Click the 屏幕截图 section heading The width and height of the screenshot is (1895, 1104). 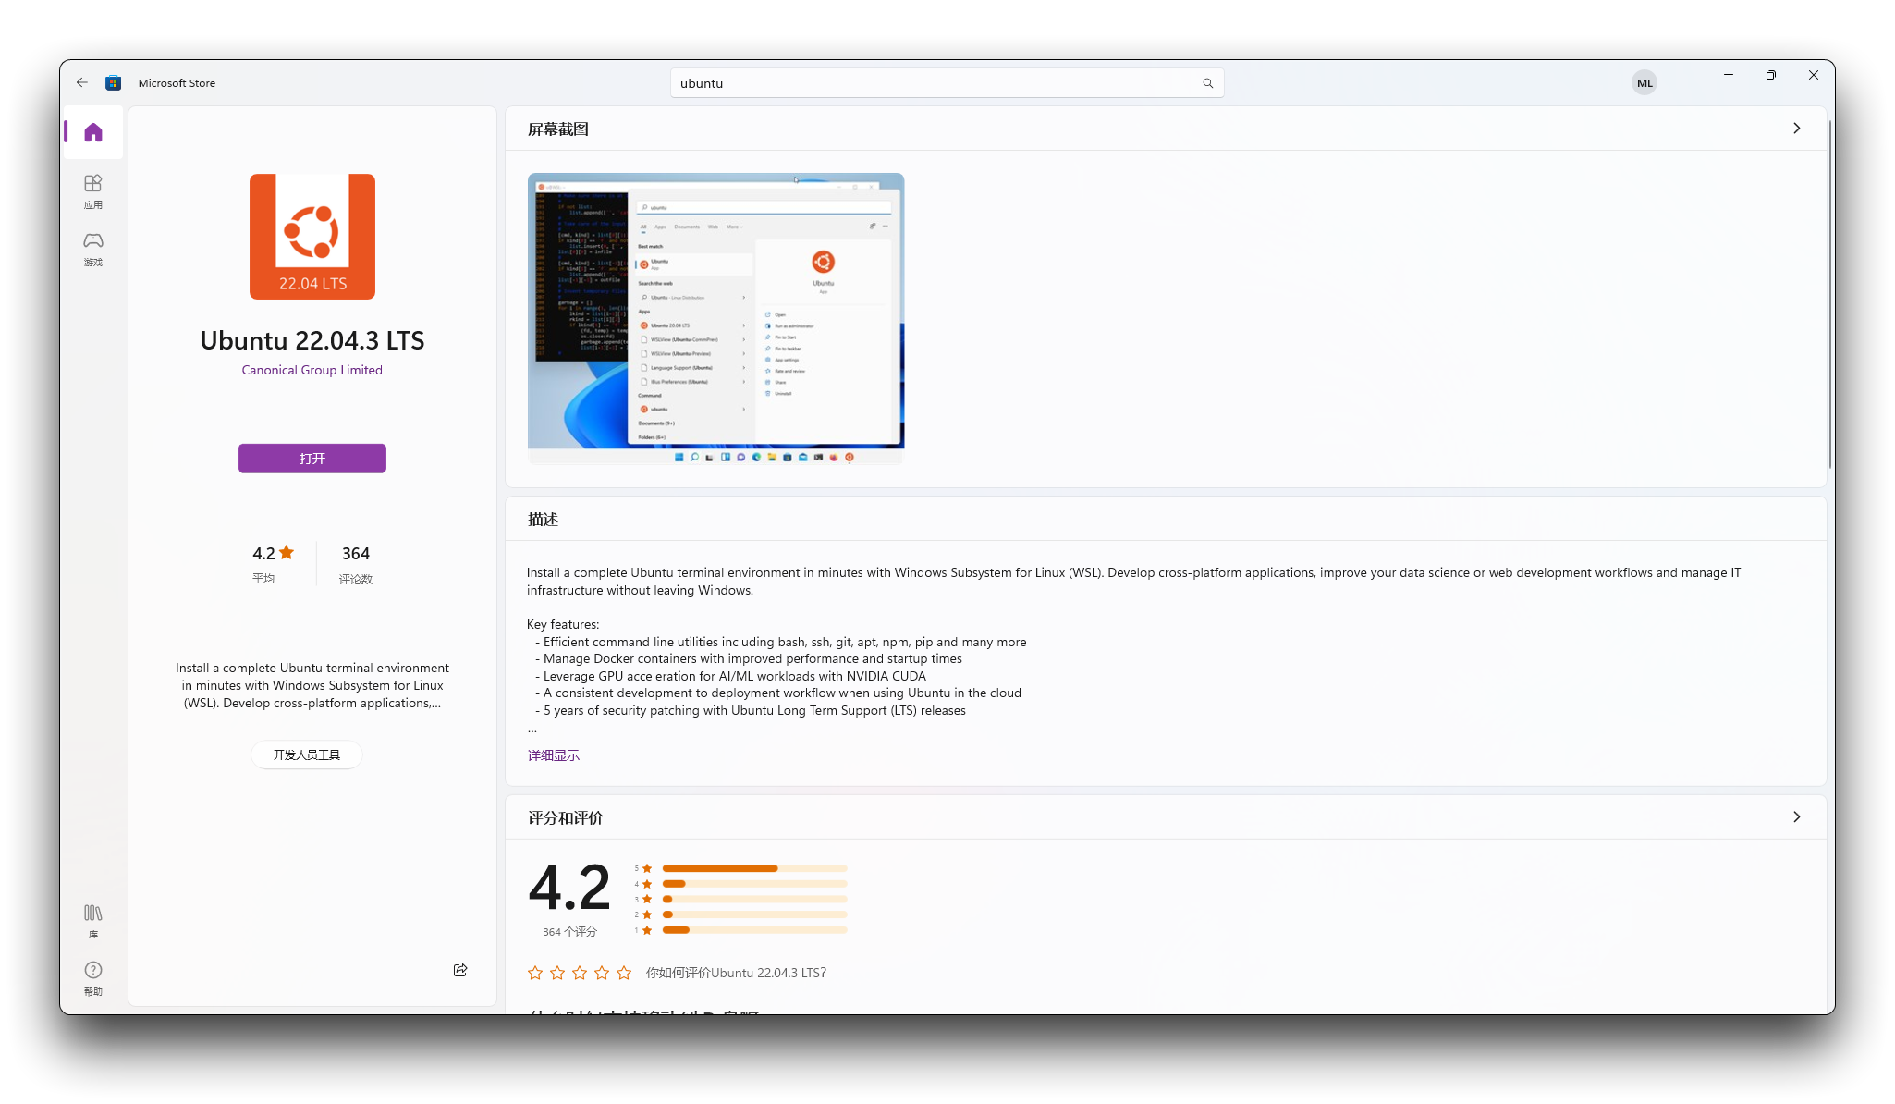(558, 129)
